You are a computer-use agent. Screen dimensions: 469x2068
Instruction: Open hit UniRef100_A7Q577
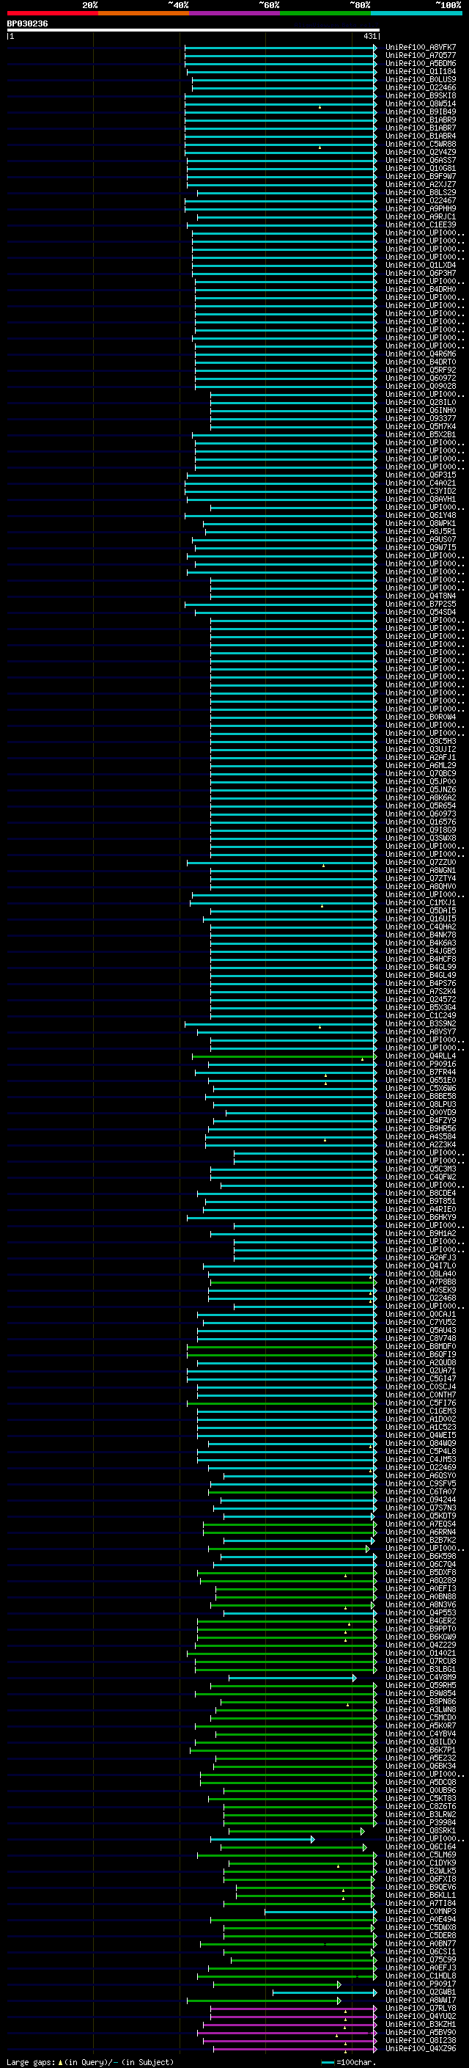[421, 56]
